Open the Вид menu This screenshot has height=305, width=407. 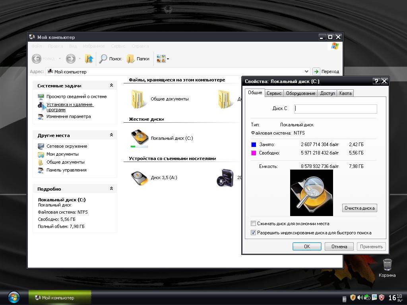73,46
